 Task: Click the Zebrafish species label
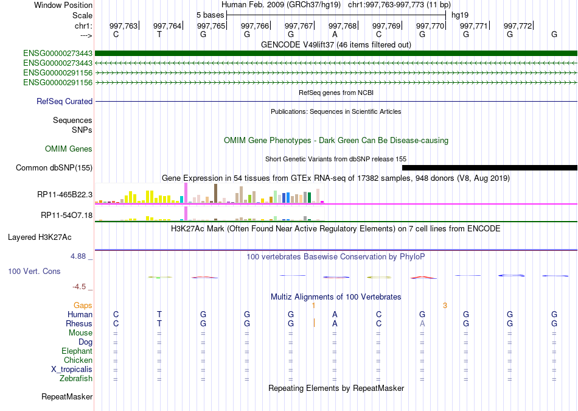[76, 379]
